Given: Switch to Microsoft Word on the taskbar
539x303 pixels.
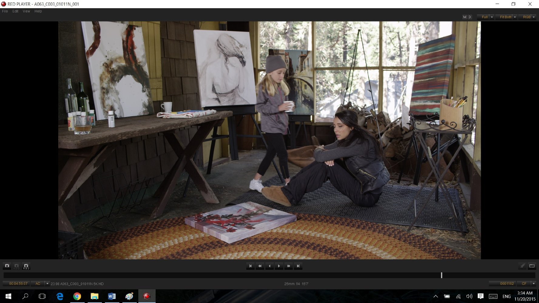Looking at the screenshot, I should [112, 296].
